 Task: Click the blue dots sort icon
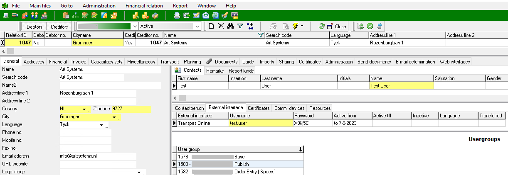[250, 26]
